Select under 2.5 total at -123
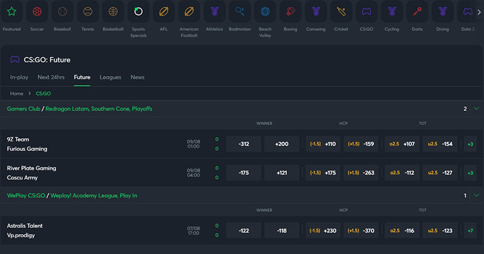 (440, 230)
